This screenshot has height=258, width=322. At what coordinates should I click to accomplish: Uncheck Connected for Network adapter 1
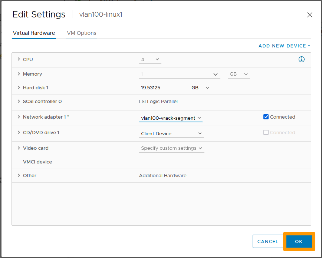(x=266, y=117)
